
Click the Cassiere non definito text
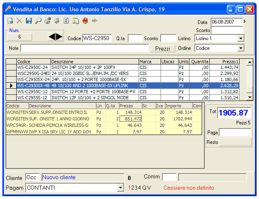[x=189, y=188]
